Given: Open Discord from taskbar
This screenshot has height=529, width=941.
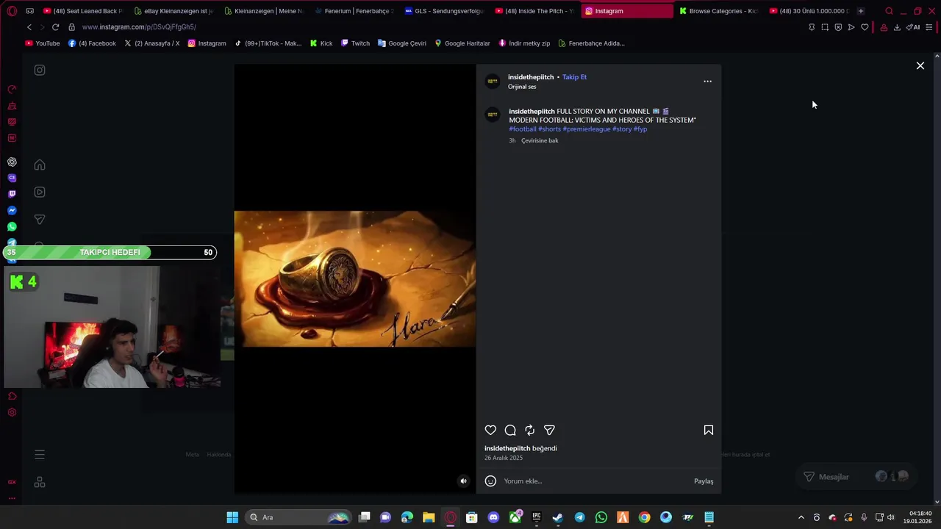Looking at the screenshot, I should tap(493, 517).
